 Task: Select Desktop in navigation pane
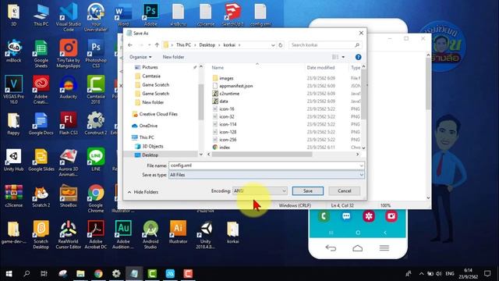pyautogui.click(x=150, y=155)
